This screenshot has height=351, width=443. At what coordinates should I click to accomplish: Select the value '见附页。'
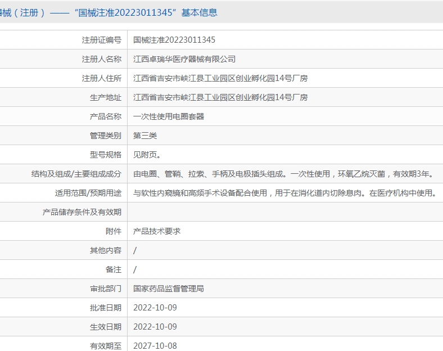point(147,155)
